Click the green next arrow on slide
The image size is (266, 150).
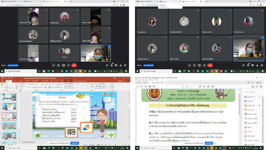111,135
